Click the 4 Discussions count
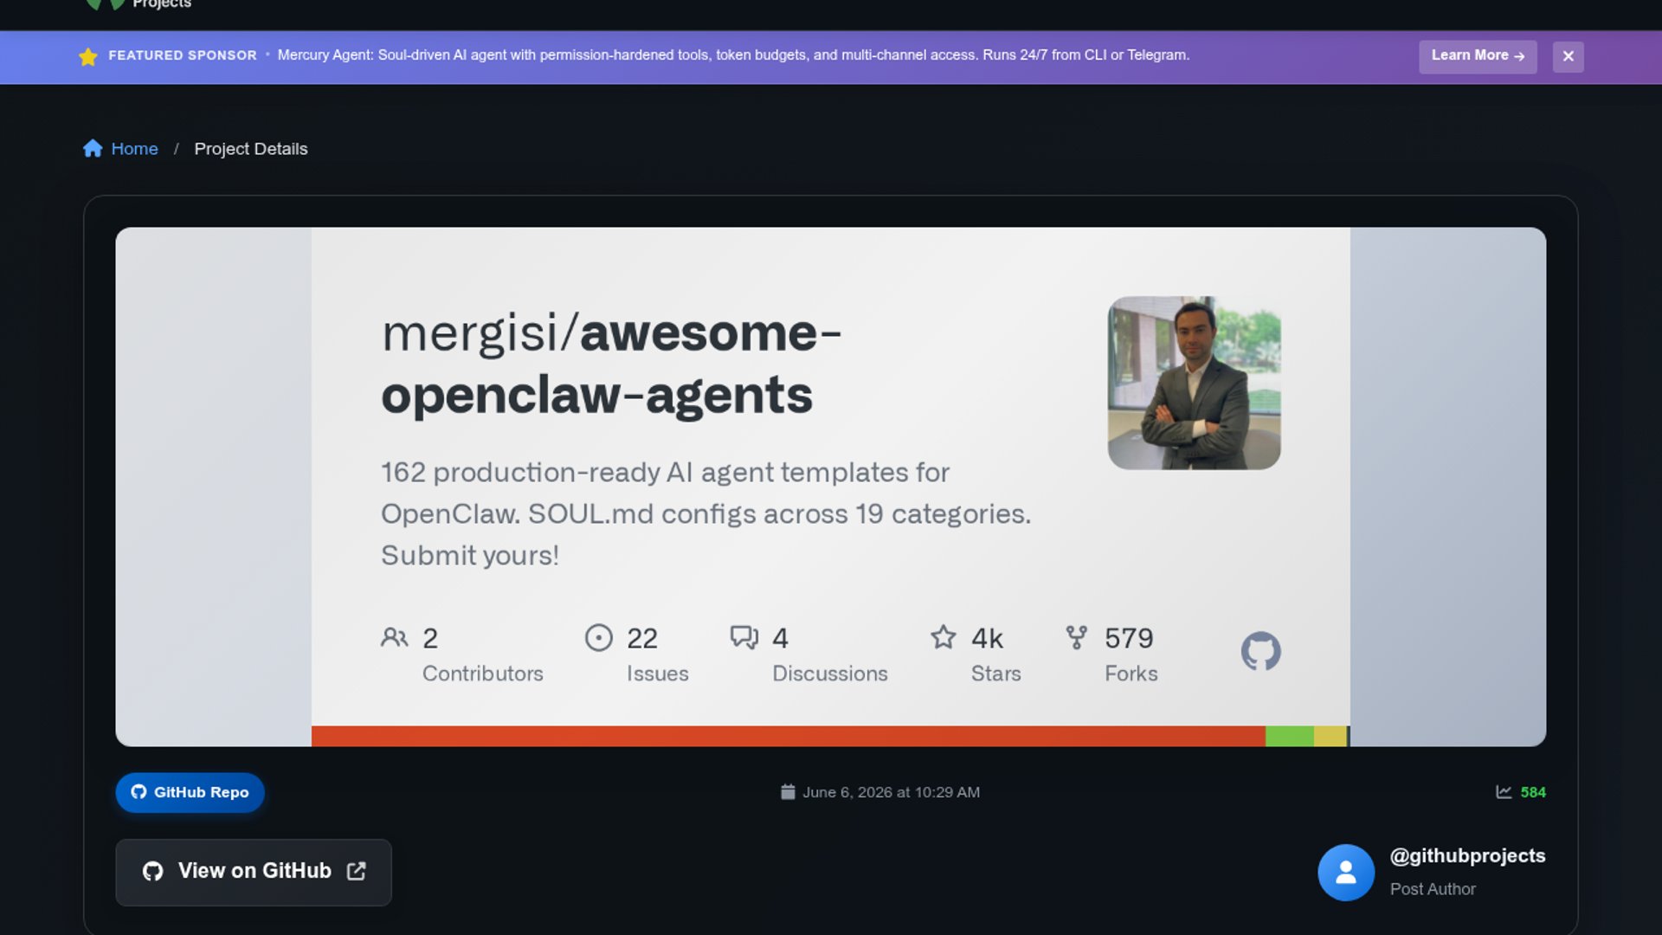The image size is (1662, 935). point(780,639)
